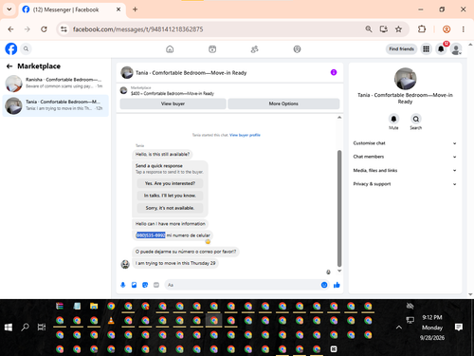Open the account profile avatar menu
Viewport: 474px width, 356px height.
pos(456,49)
